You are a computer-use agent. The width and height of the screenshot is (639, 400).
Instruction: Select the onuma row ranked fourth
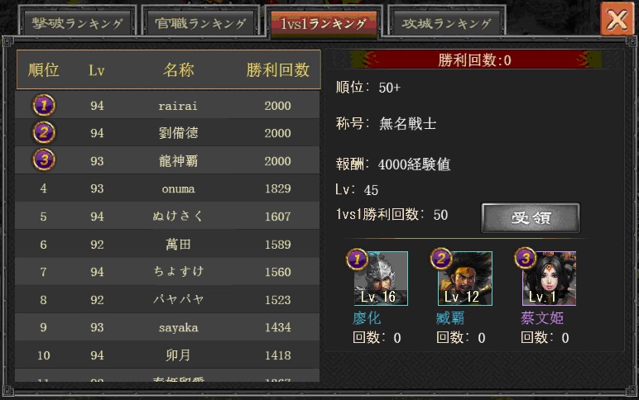[x=167, y=188]
